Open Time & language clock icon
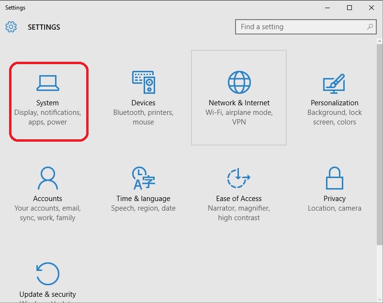 click(x=144, y=178)
